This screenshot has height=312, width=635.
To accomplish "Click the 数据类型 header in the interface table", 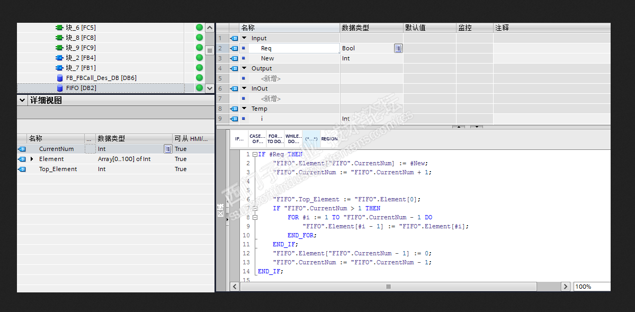I will coord(371,28).
